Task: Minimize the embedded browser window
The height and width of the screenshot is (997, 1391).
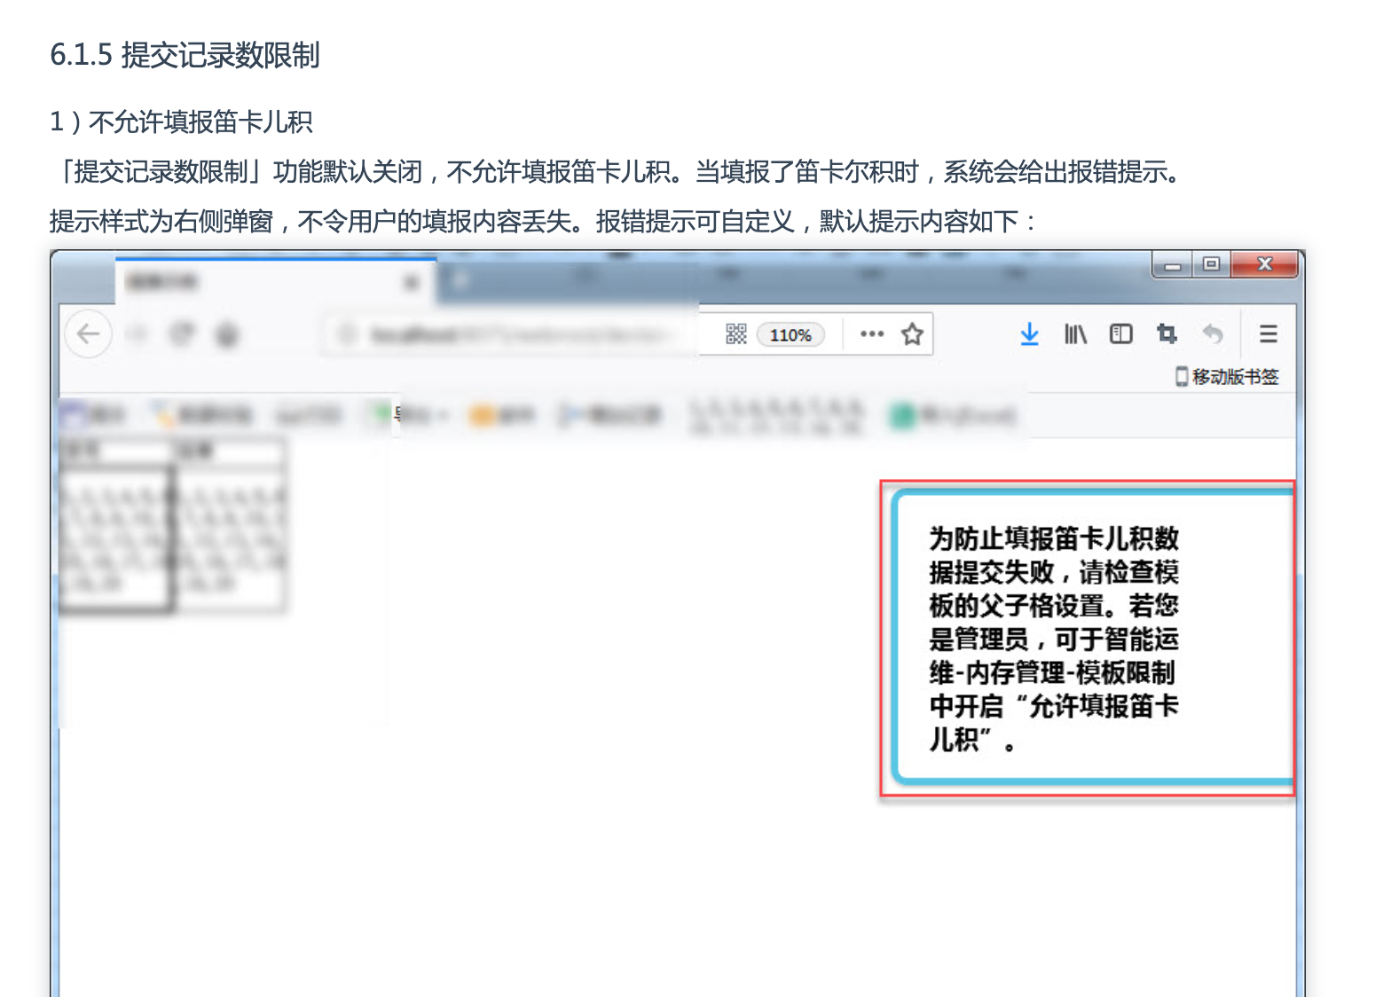Action: coord(1173,266)
